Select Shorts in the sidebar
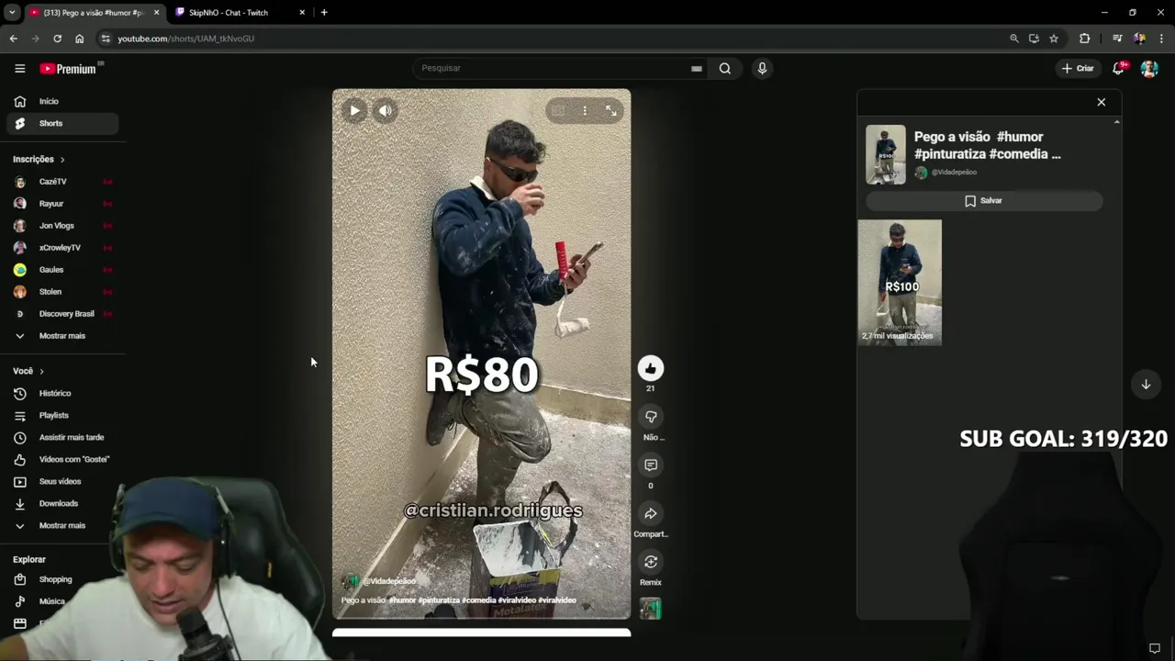Image resolution: width=1175 pixels, height=661 pixels. [62, 123]
